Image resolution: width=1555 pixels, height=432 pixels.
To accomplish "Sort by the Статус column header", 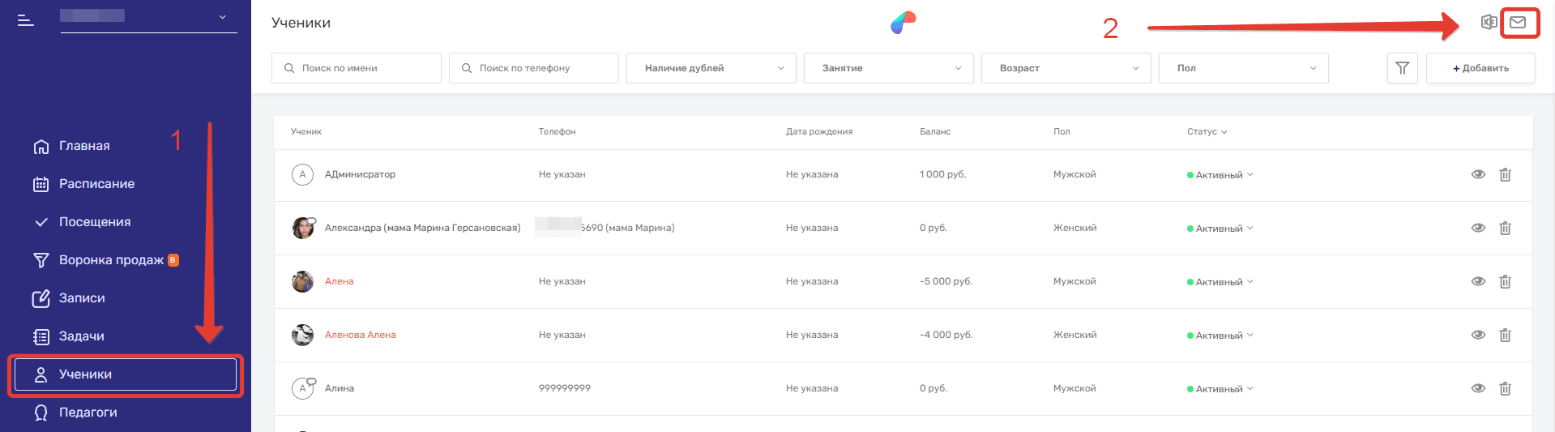I will (x=1207, y=131).
